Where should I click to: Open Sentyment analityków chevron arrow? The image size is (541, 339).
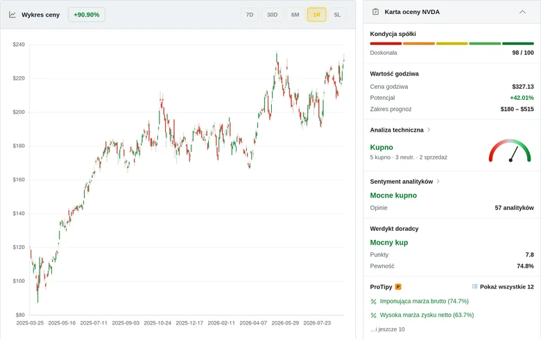[x=438, y=182]
